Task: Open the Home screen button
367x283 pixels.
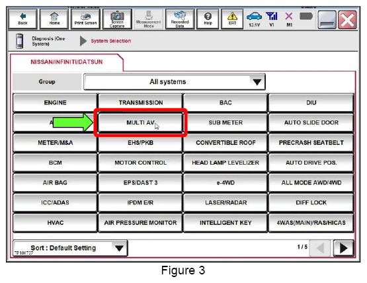Action: coord(54,19)
